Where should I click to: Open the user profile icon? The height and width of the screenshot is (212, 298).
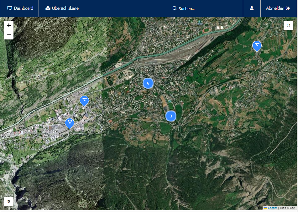[252, 8]
